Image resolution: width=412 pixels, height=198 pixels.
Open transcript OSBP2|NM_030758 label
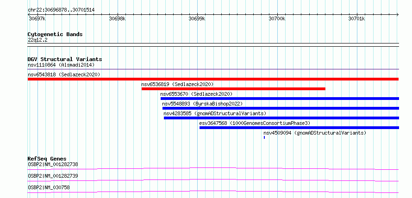(x=49, y=187)
